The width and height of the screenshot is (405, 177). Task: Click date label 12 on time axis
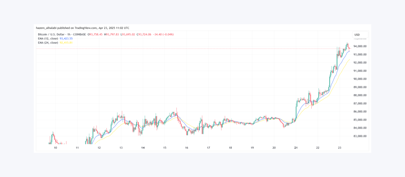99,148
